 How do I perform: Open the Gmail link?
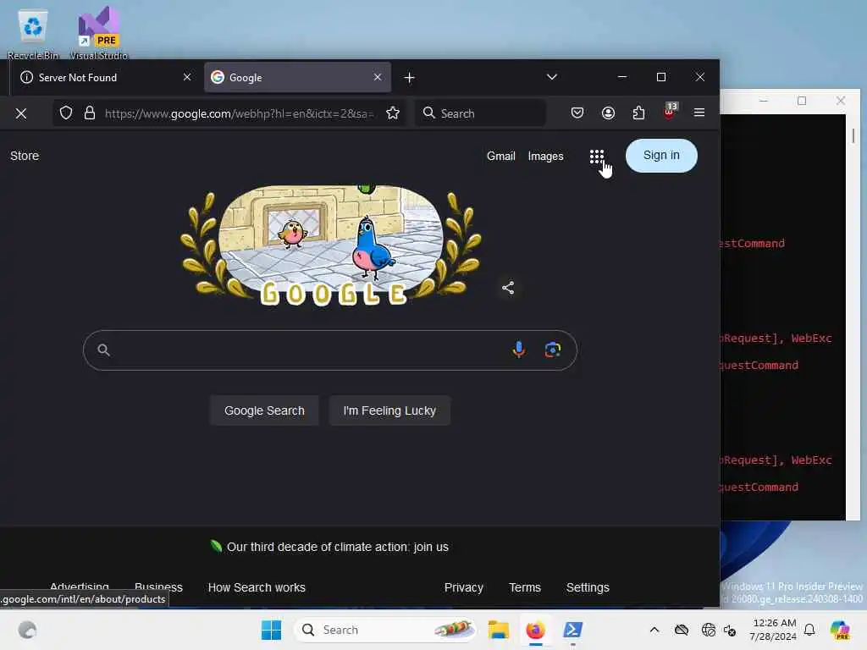(x=501, y=157)
